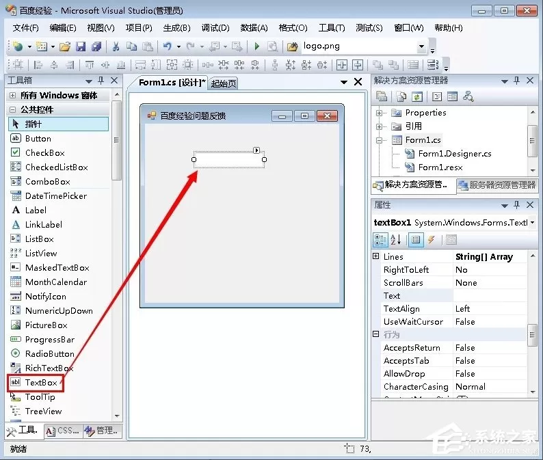Viewport: 543px width, 460px height.
Task: Click the Toolbox tab at panel bottom
Action: pos(23,431)
